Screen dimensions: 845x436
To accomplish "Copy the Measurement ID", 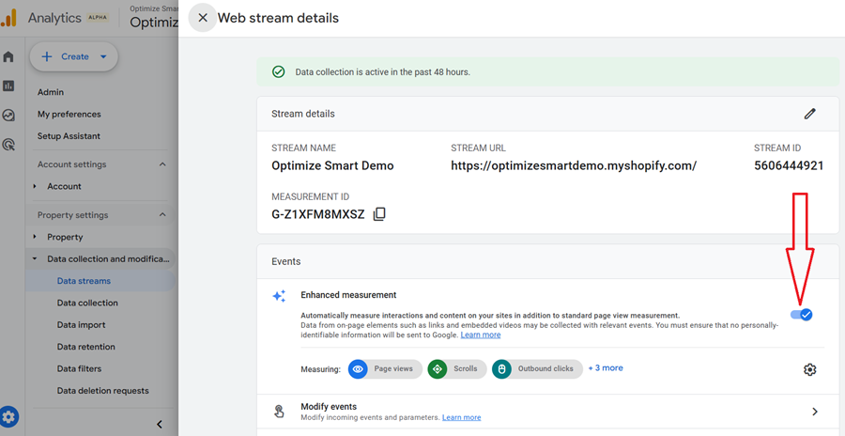I will pos(379,214).
